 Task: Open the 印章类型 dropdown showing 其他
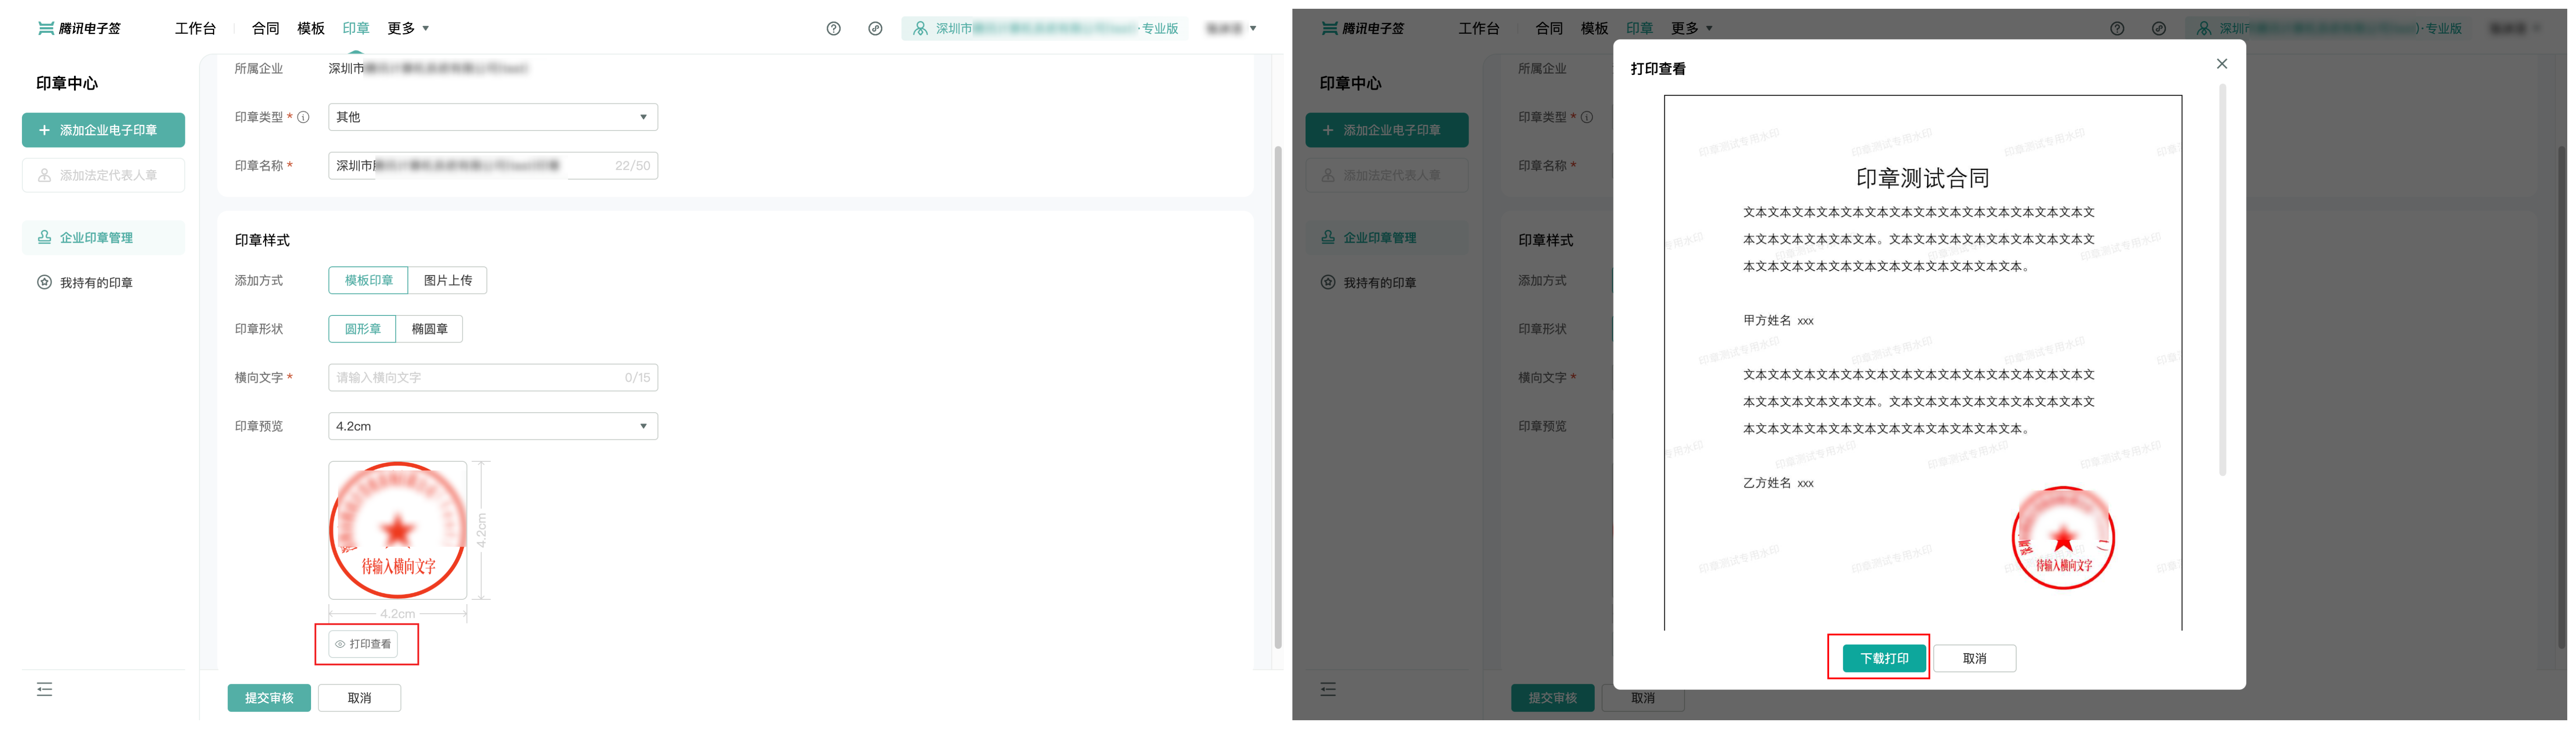point(493,117)
